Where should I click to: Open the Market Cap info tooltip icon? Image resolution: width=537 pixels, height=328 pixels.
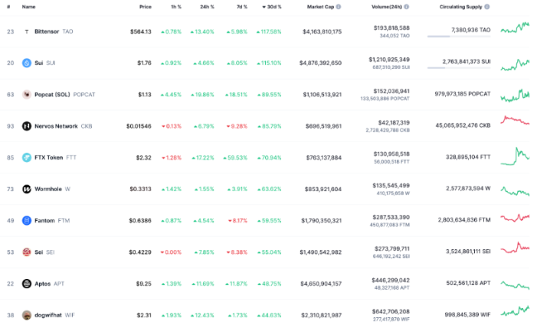click(x=339, y=6)
